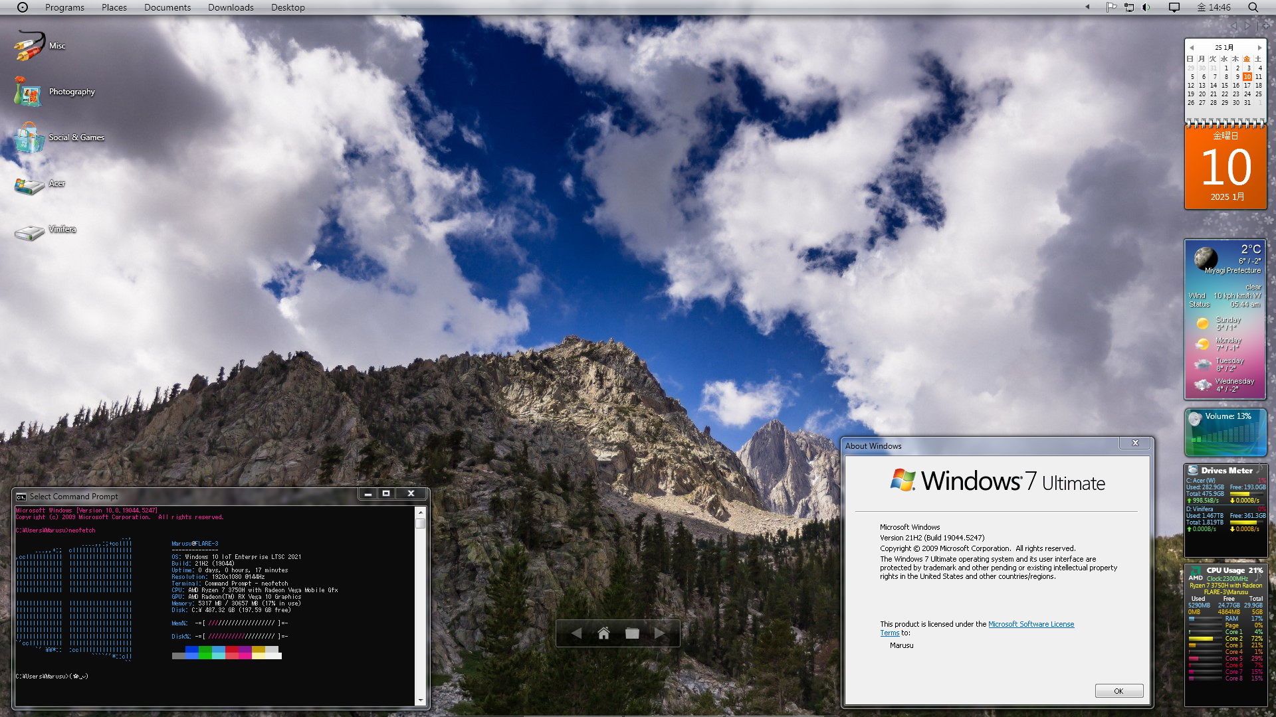The height and width of the screenshot is (717, 1276).
Task: Click the Core 2 usage bar
Action: pos(1206,639)
